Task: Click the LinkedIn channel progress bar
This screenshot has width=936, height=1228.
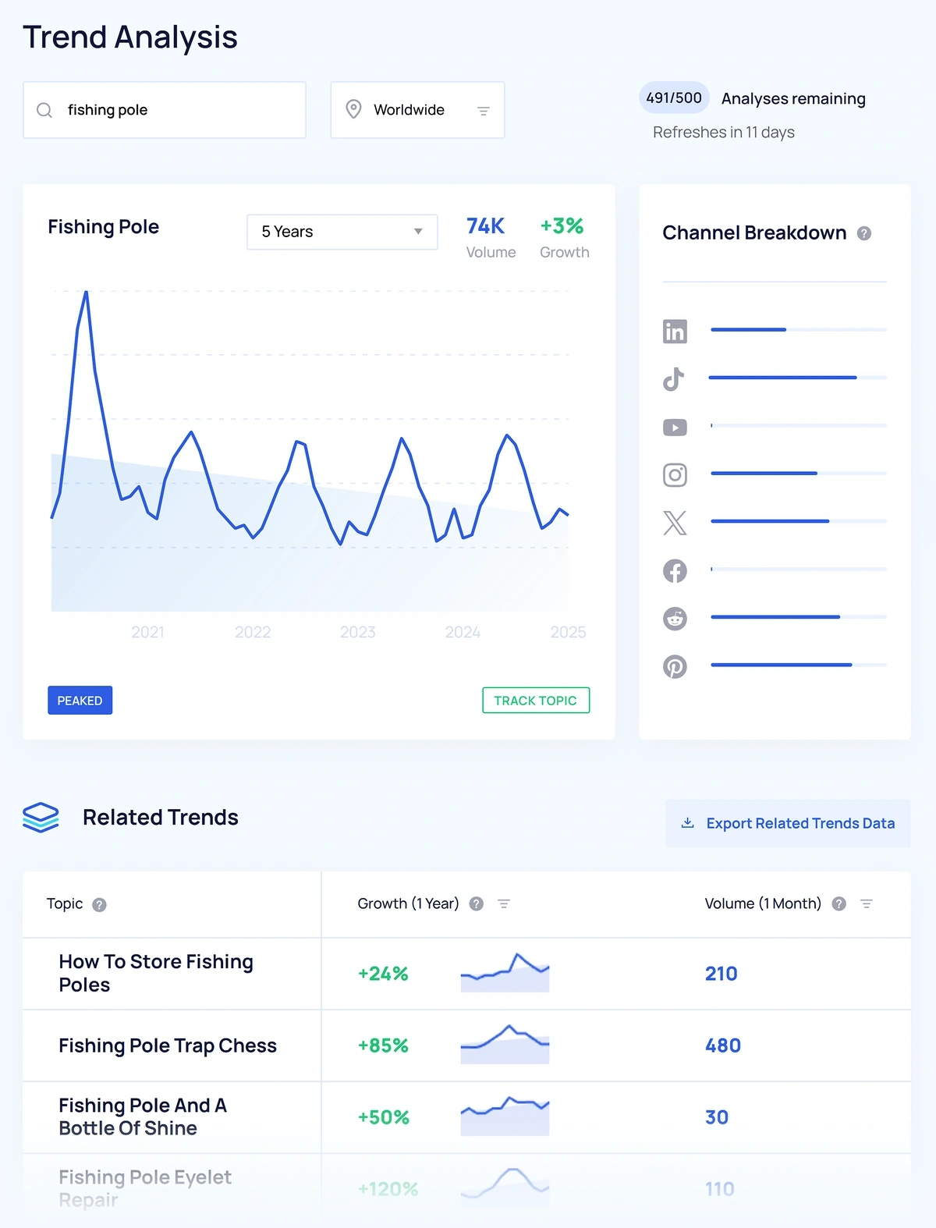Action: point(799,330)
